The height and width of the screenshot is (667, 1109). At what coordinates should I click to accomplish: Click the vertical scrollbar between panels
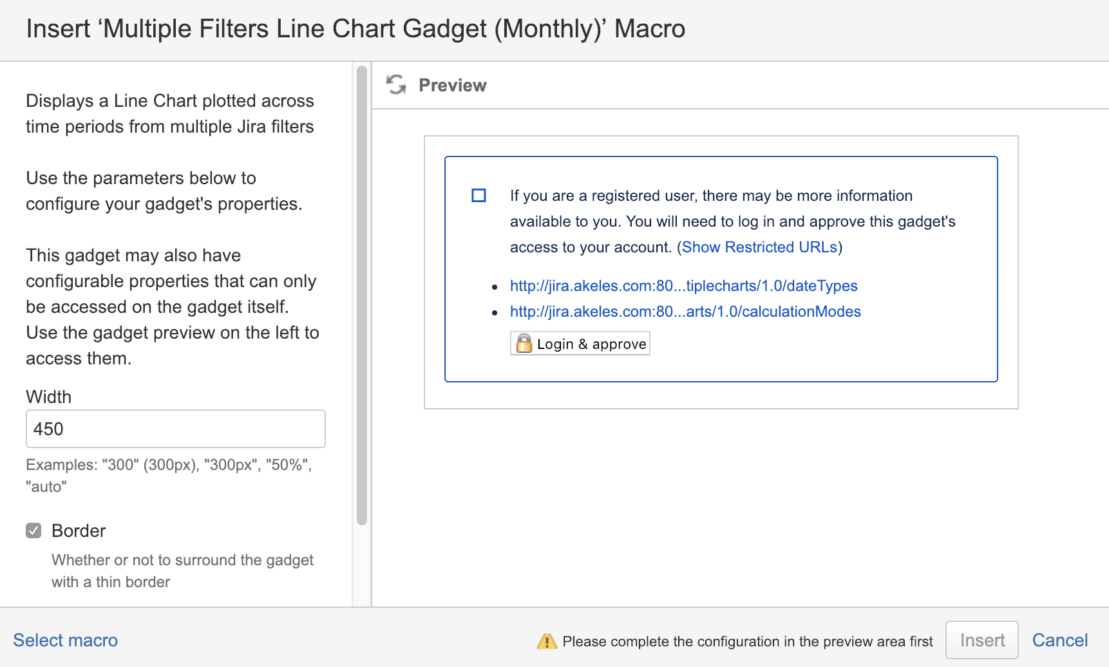pyautogui.click(x=360, y=290)
